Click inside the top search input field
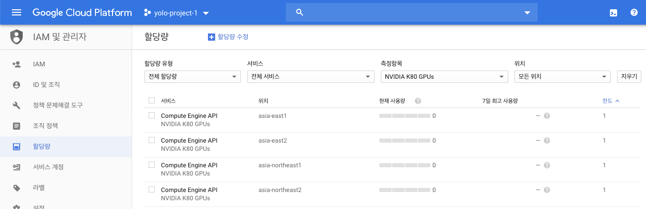The image size is (646, 209). pos(412,13)
